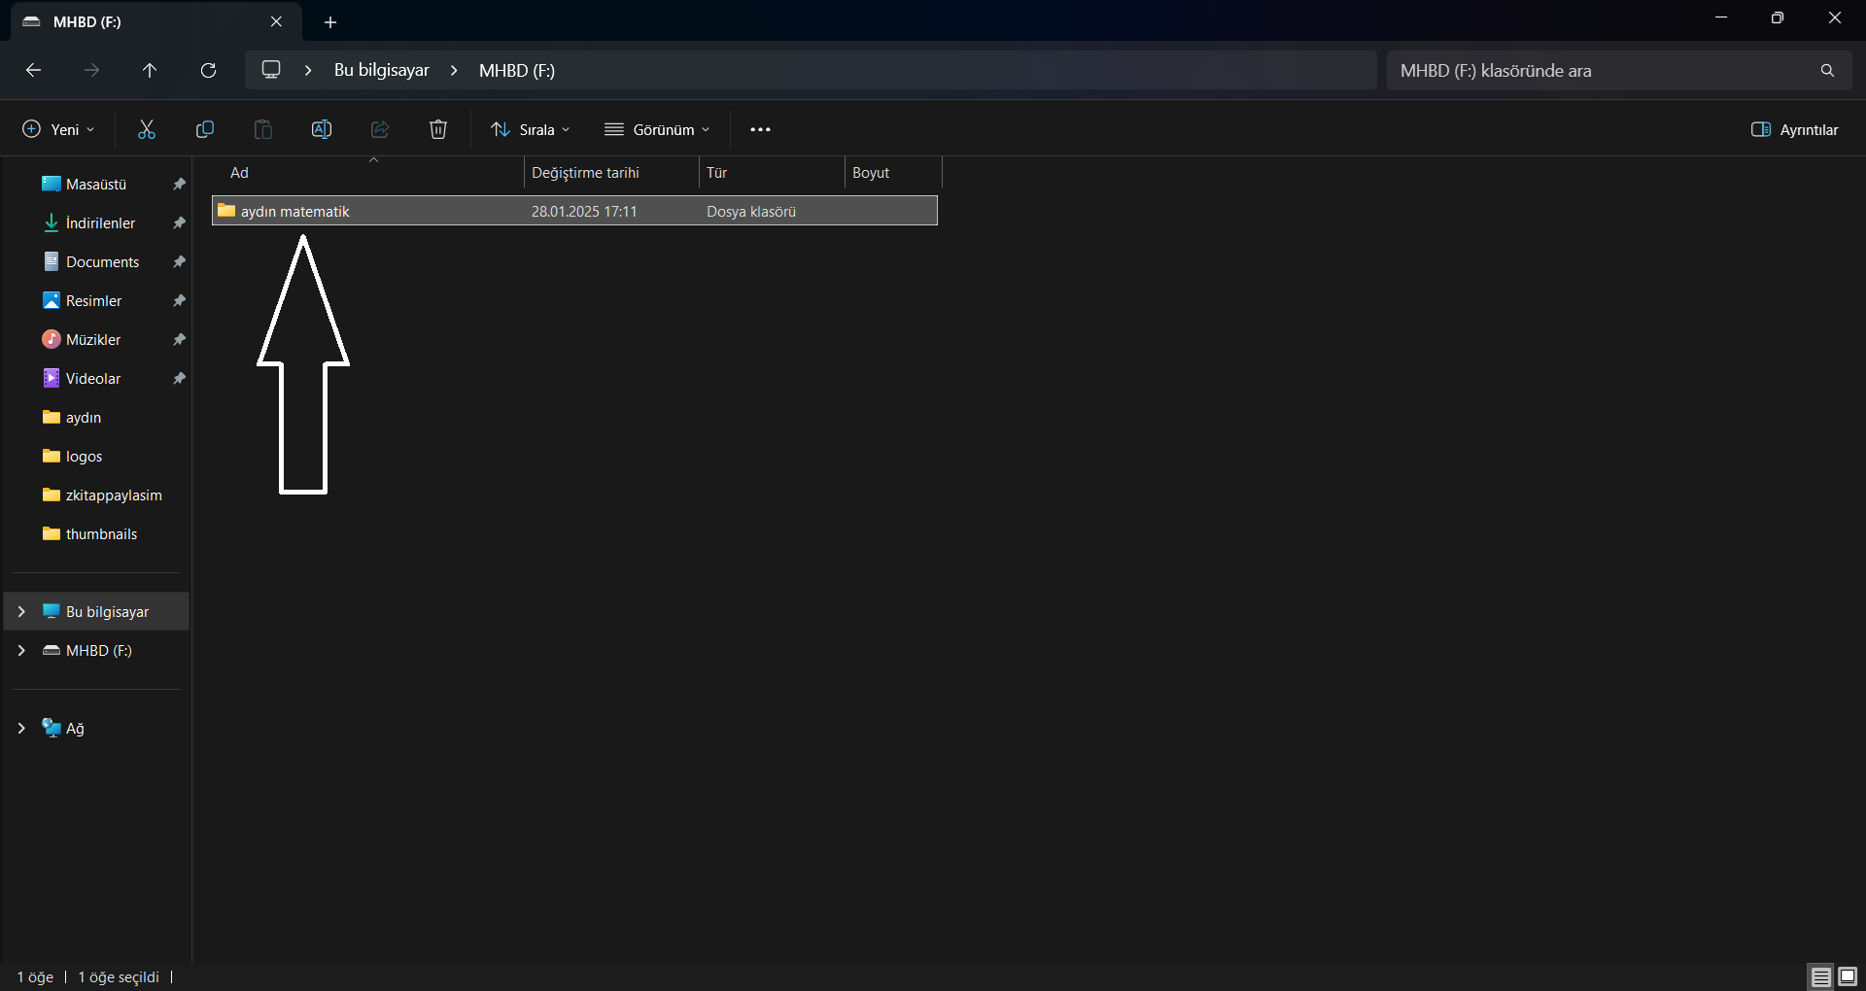Open the three-dots more options menu
This screenshot has height=991, width=1866.
760,129
